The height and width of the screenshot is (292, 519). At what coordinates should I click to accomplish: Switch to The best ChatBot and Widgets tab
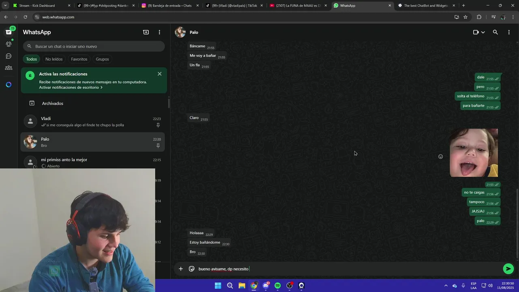(426, 6)
